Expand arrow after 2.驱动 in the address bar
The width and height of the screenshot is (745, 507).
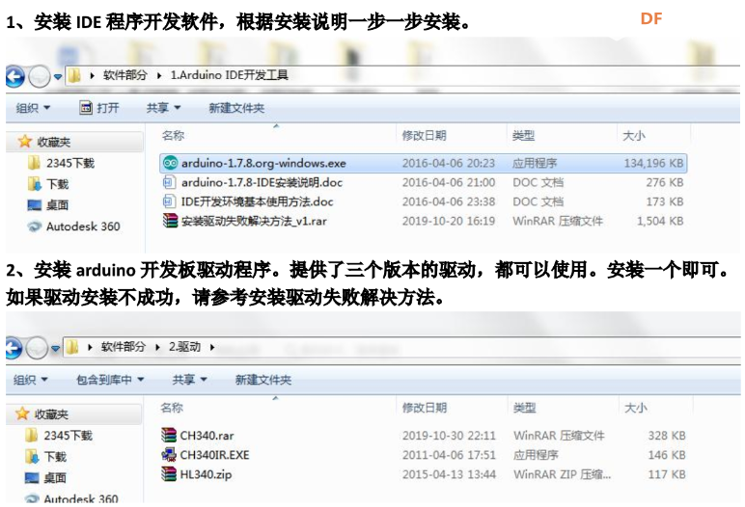click(212, 348)
